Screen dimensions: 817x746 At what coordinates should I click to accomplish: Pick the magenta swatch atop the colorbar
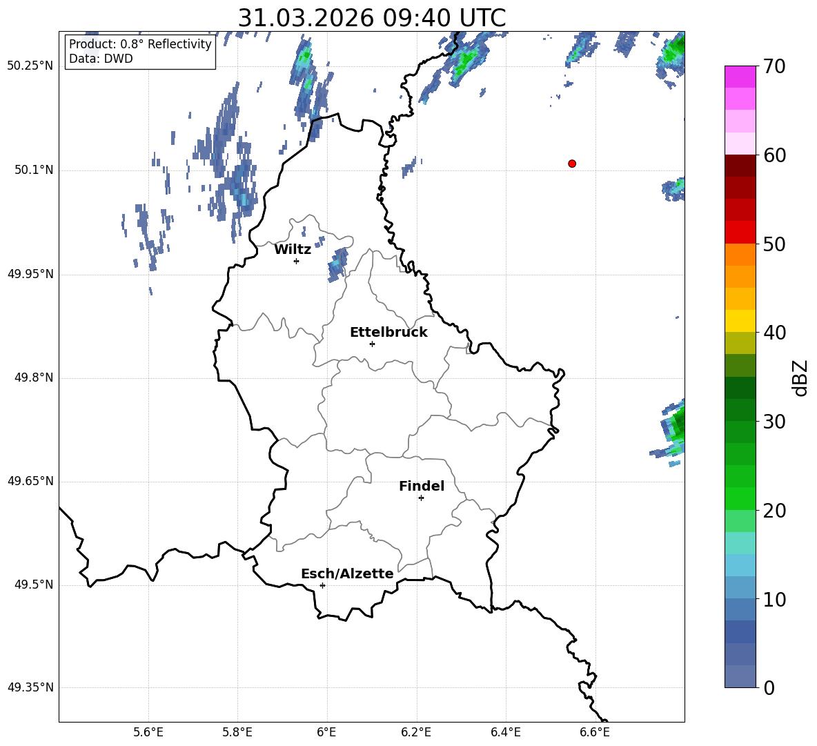point(740,77)
